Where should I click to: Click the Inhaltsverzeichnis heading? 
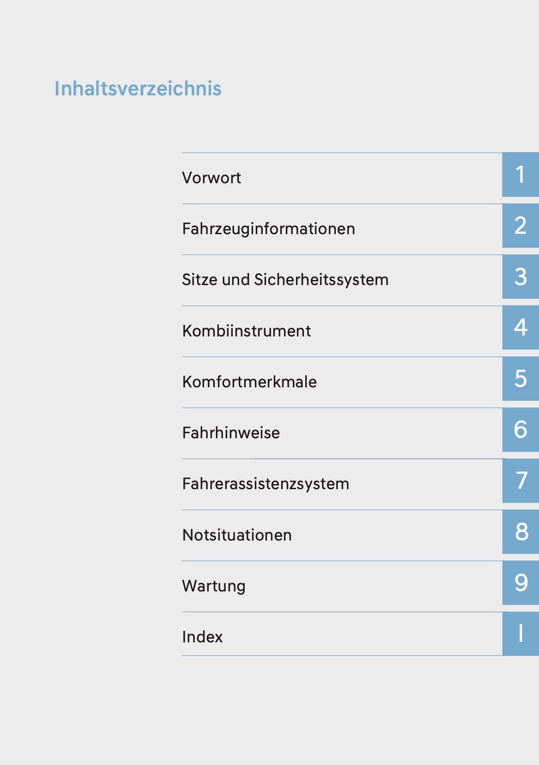pos(138,88)
